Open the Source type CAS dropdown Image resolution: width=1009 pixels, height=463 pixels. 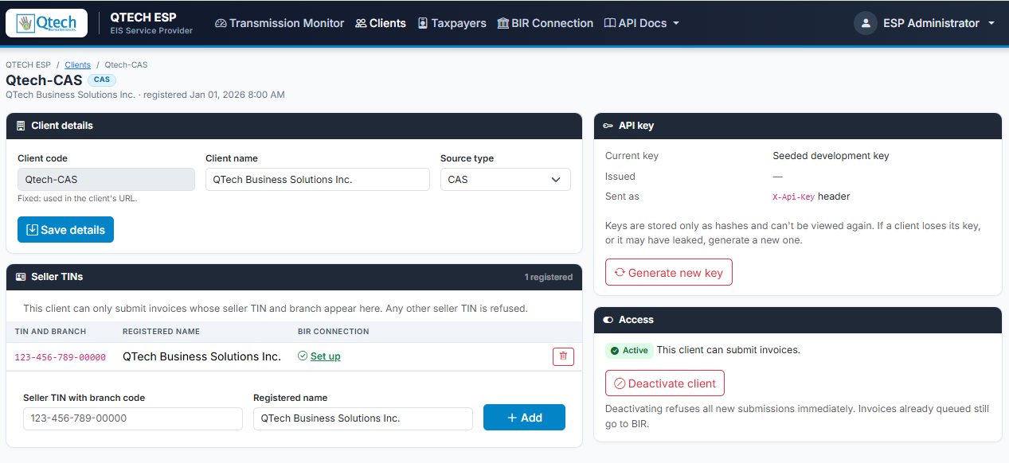point(506,180)
